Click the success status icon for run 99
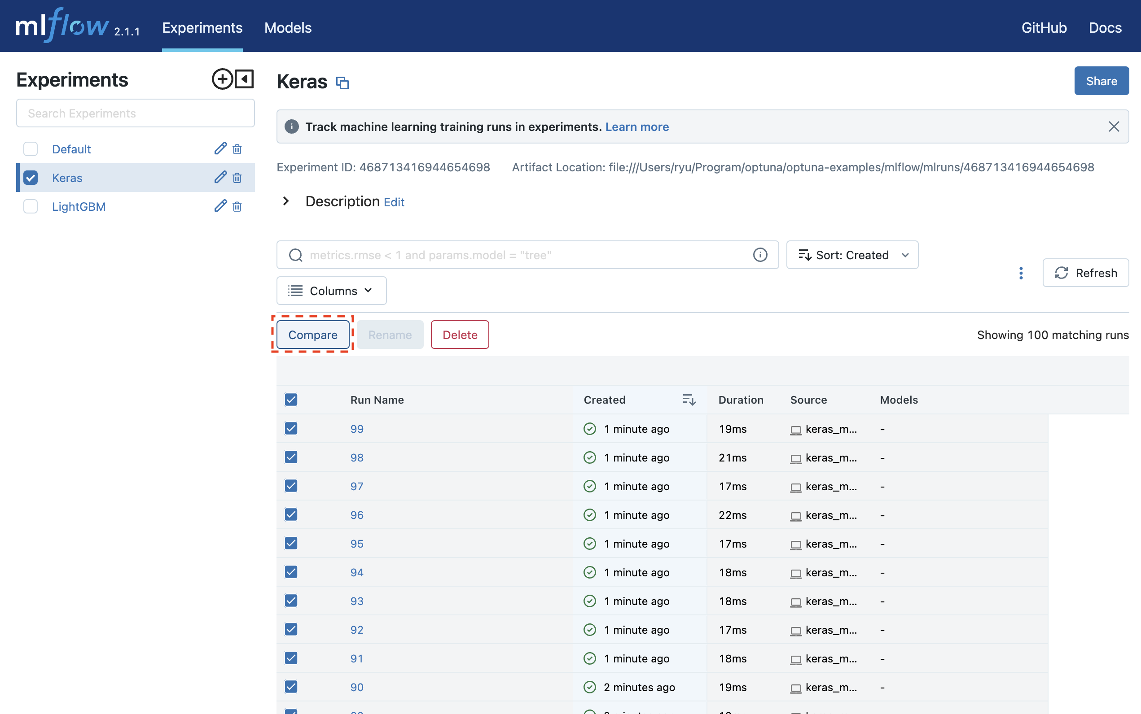Screen dimensions: 1141x714 click(590, 429)
